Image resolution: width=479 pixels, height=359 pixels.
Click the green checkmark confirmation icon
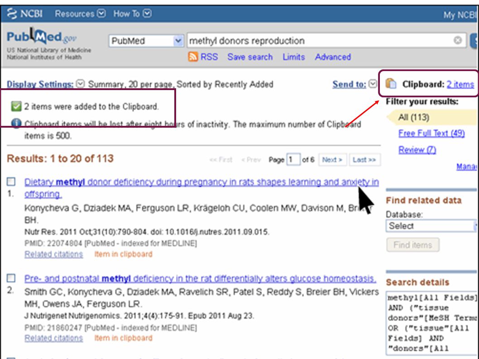pos(16,106)
